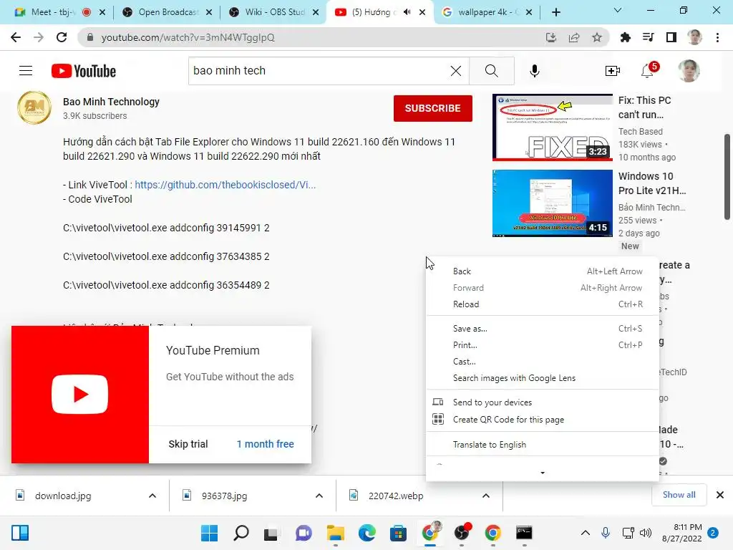Open Microsoft Store taskbar icon
The image size is (733, 550).
point(398,533)
